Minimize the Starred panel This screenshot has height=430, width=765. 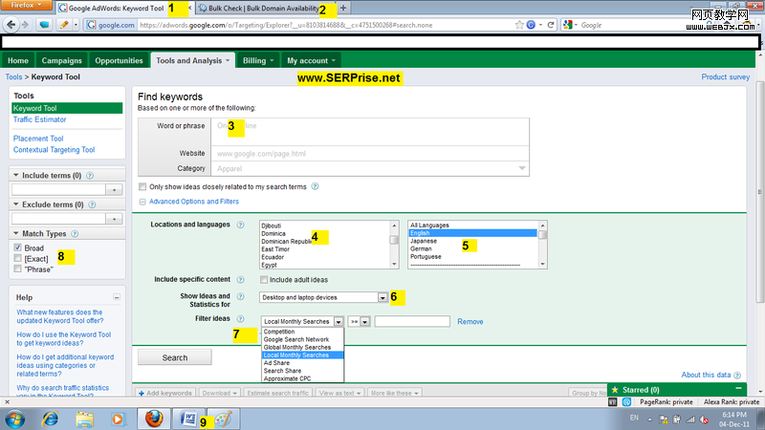coord(738,390)
